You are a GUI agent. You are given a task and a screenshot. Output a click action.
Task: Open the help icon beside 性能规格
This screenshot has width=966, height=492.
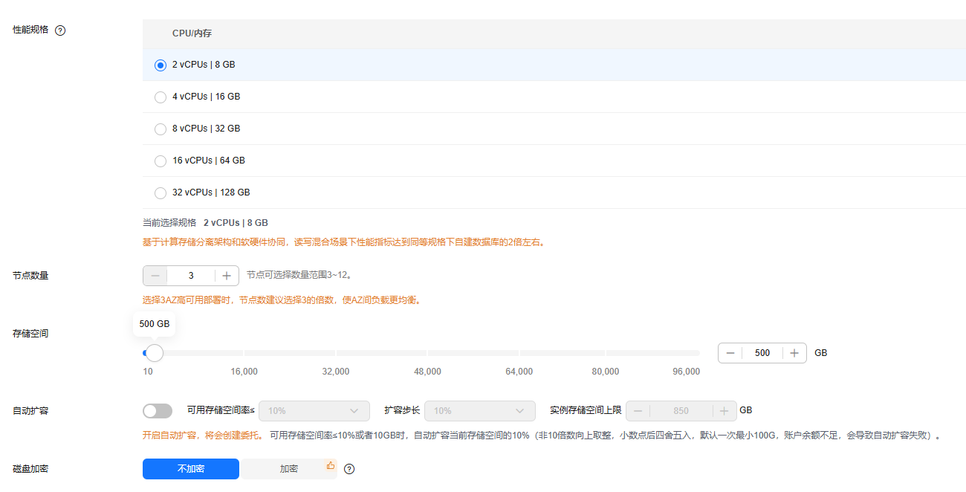[61, 30]
